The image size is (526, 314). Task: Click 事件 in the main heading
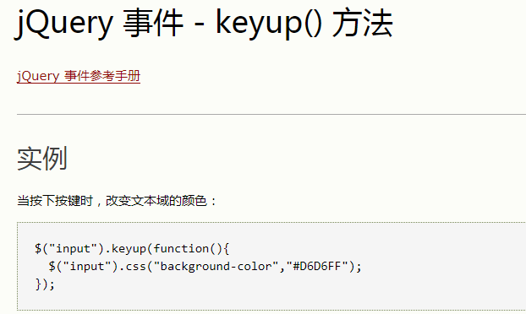153,23
